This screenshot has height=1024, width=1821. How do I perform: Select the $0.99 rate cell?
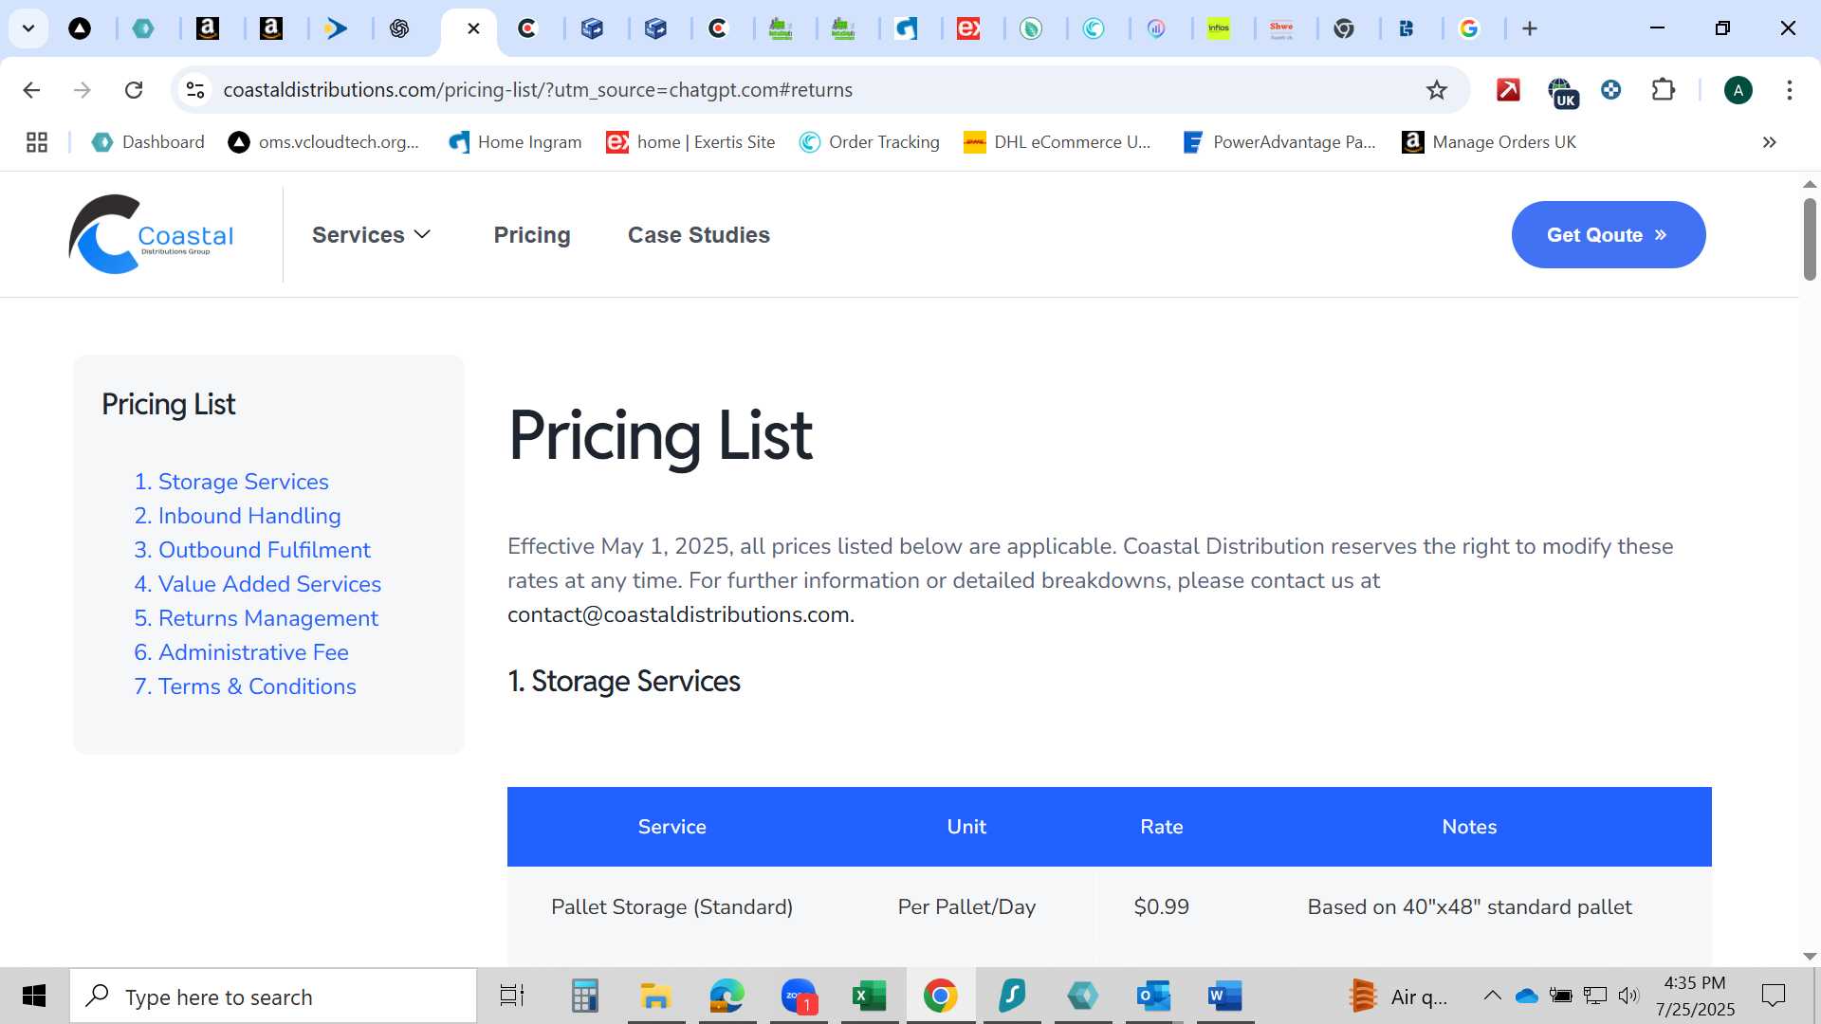click(1161, 907)
